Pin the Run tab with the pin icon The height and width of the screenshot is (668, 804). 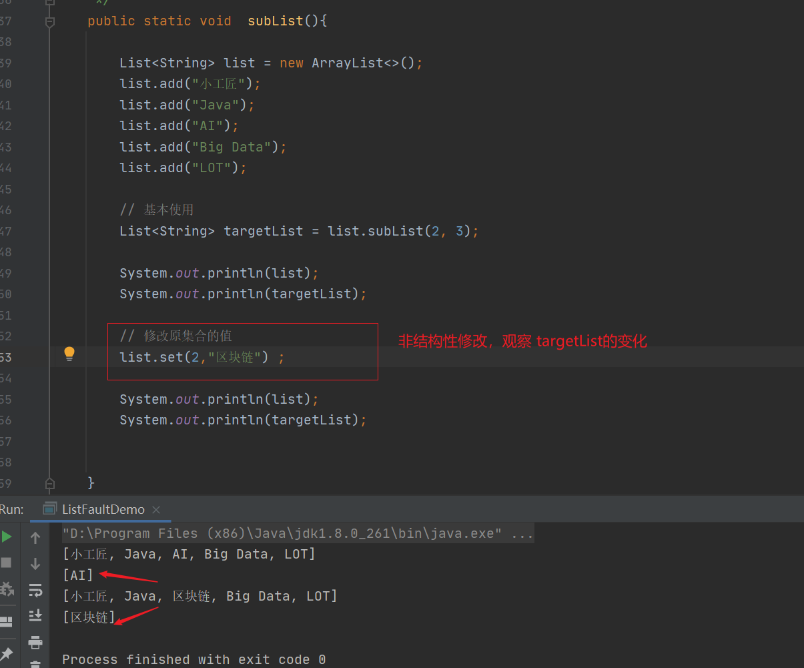click(x=7, y=653)
